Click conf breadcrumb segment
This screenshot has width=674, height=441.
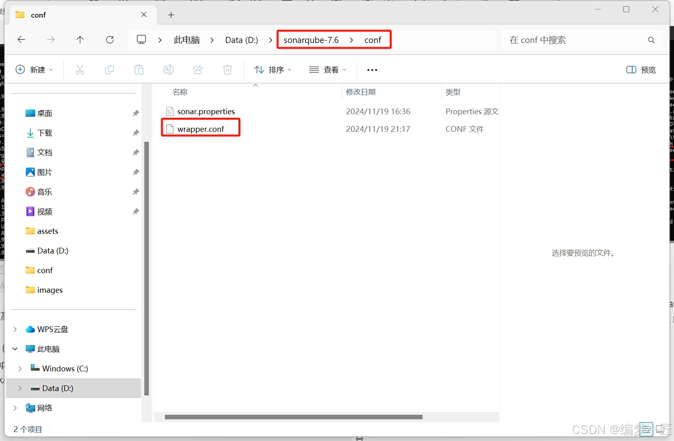(x=373, y=40)
